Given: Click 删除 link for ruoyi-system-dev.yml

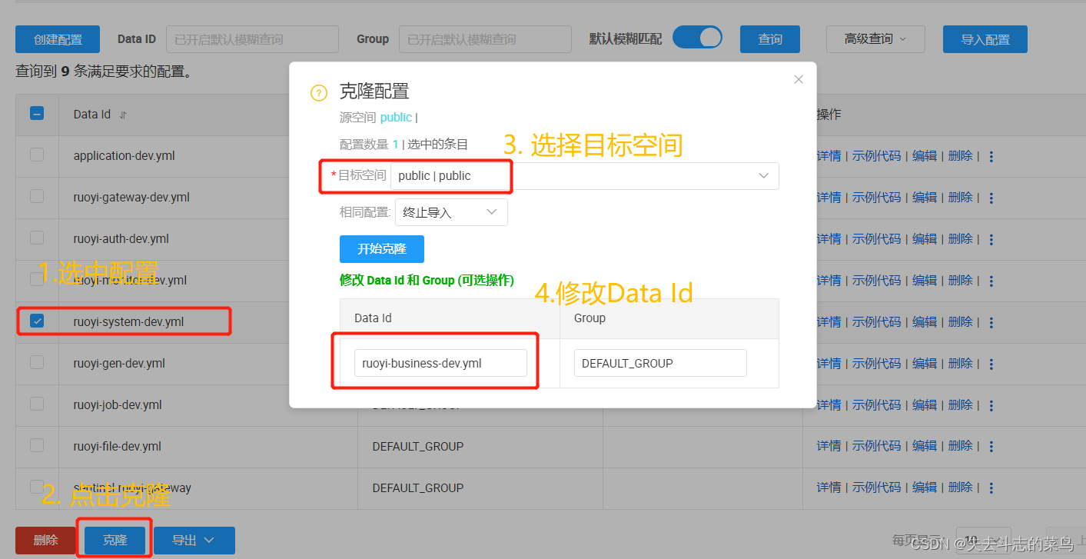Looking at the screenshot, I should [961, 322].
